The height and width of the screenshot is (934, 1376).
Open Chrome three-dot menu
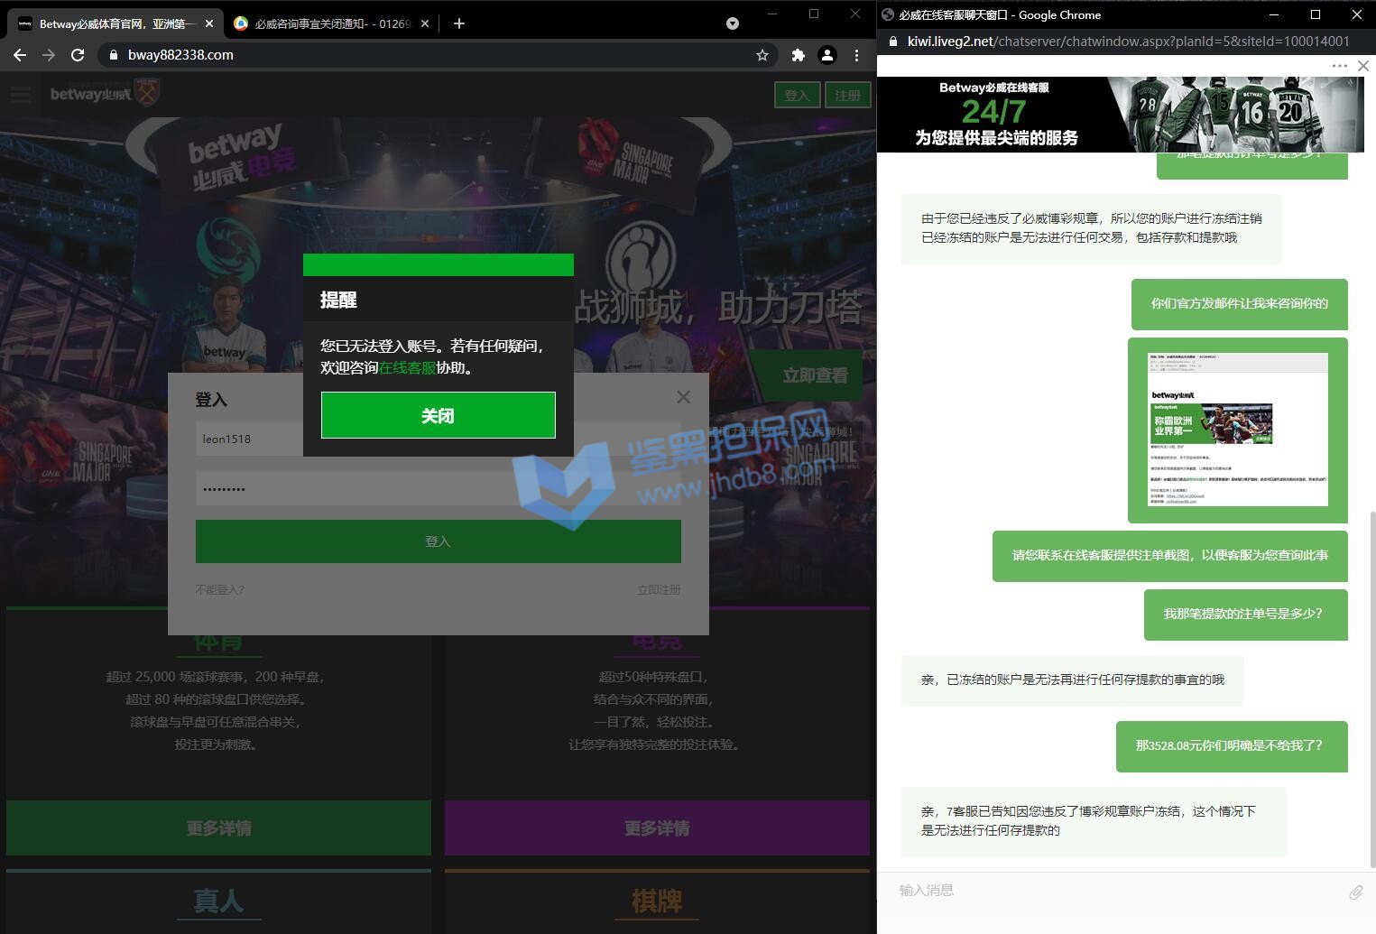point(856,55)
